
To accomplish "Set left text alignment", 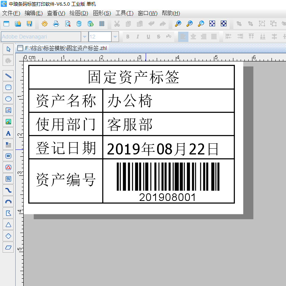I will [183, 37].
